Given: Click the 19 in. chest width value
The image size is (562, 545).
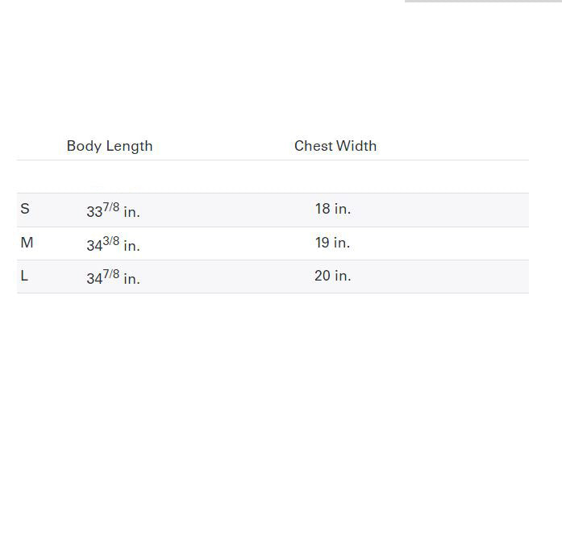Looking at the screenshot, I should [332, 243].
